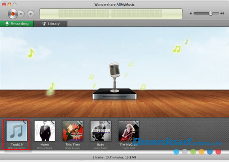This screenshot has height=162, width=229.
Task: Click the max-volume speaker icon
Action: pyautogui.click(x=222, y=13)
